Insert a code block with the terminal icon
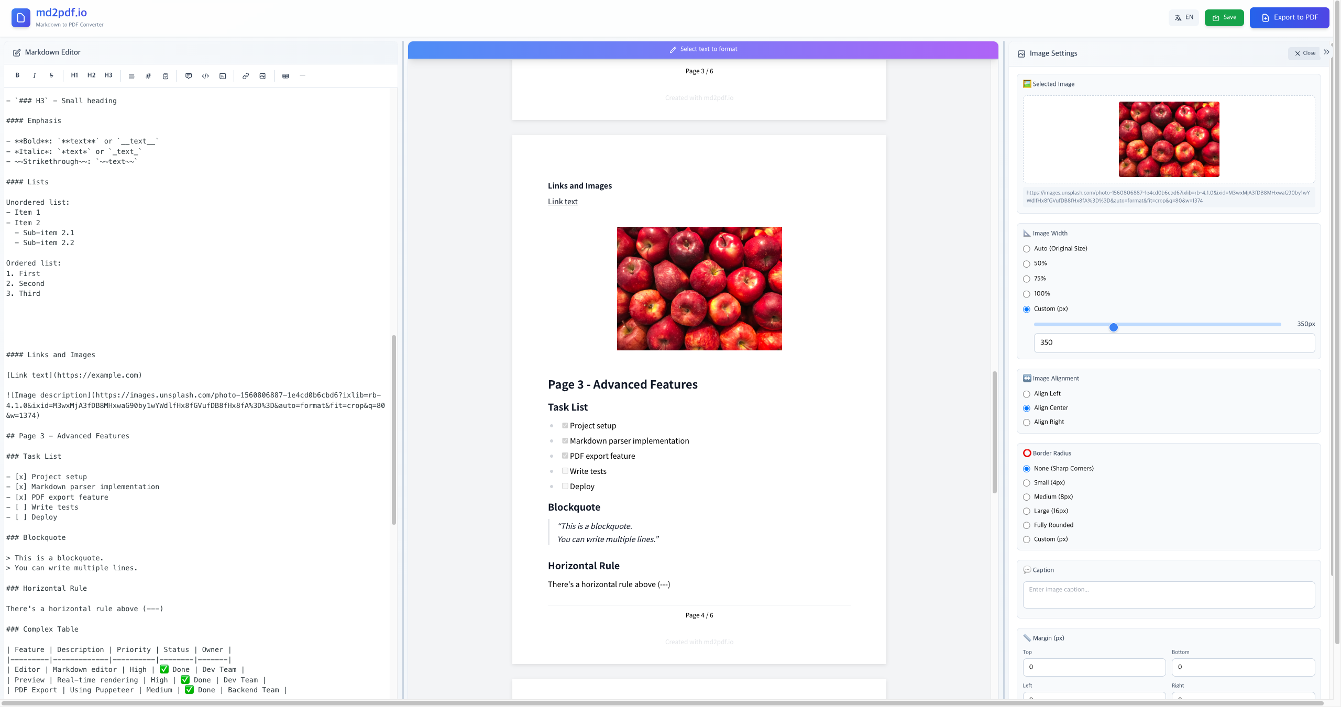The height and width of the screenshot is (707, 1341). [222, 76]
